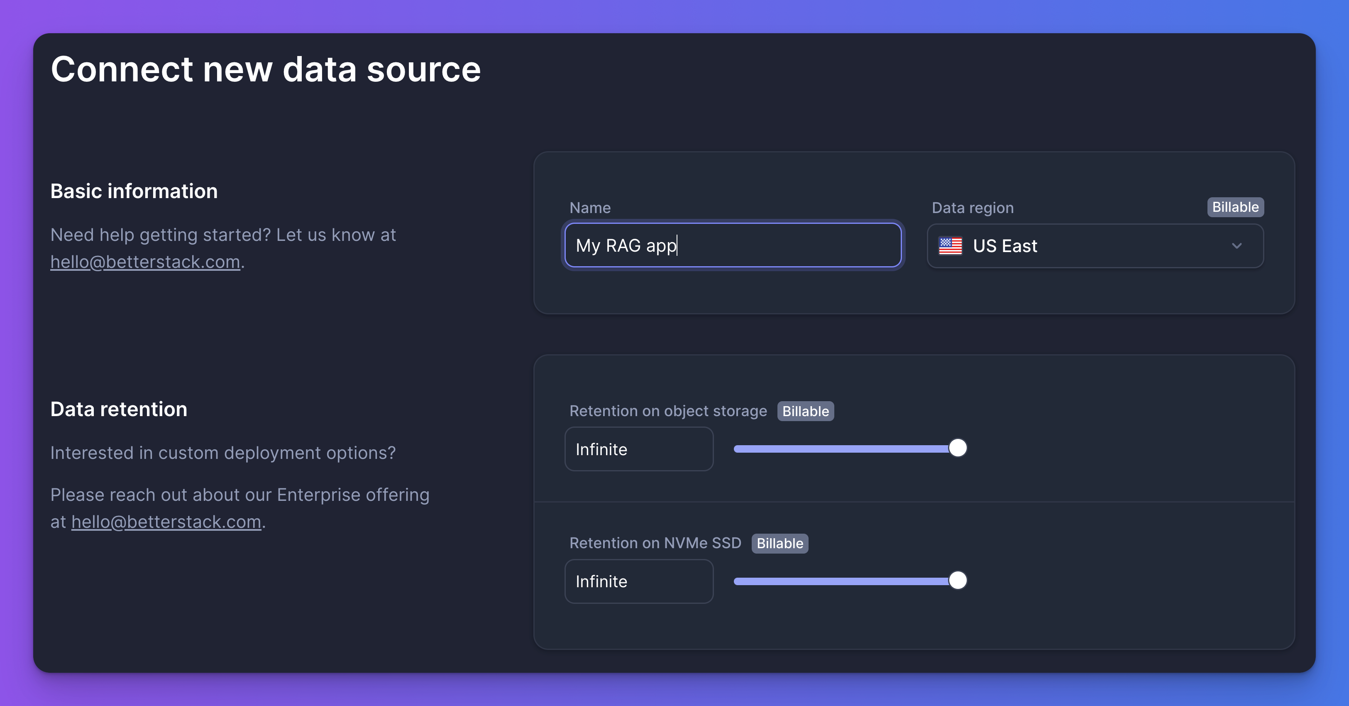This screenshot has width=1349, height=706.
Task: Click the Name field label
Action: pyautogui.click(x=590, y=208)
